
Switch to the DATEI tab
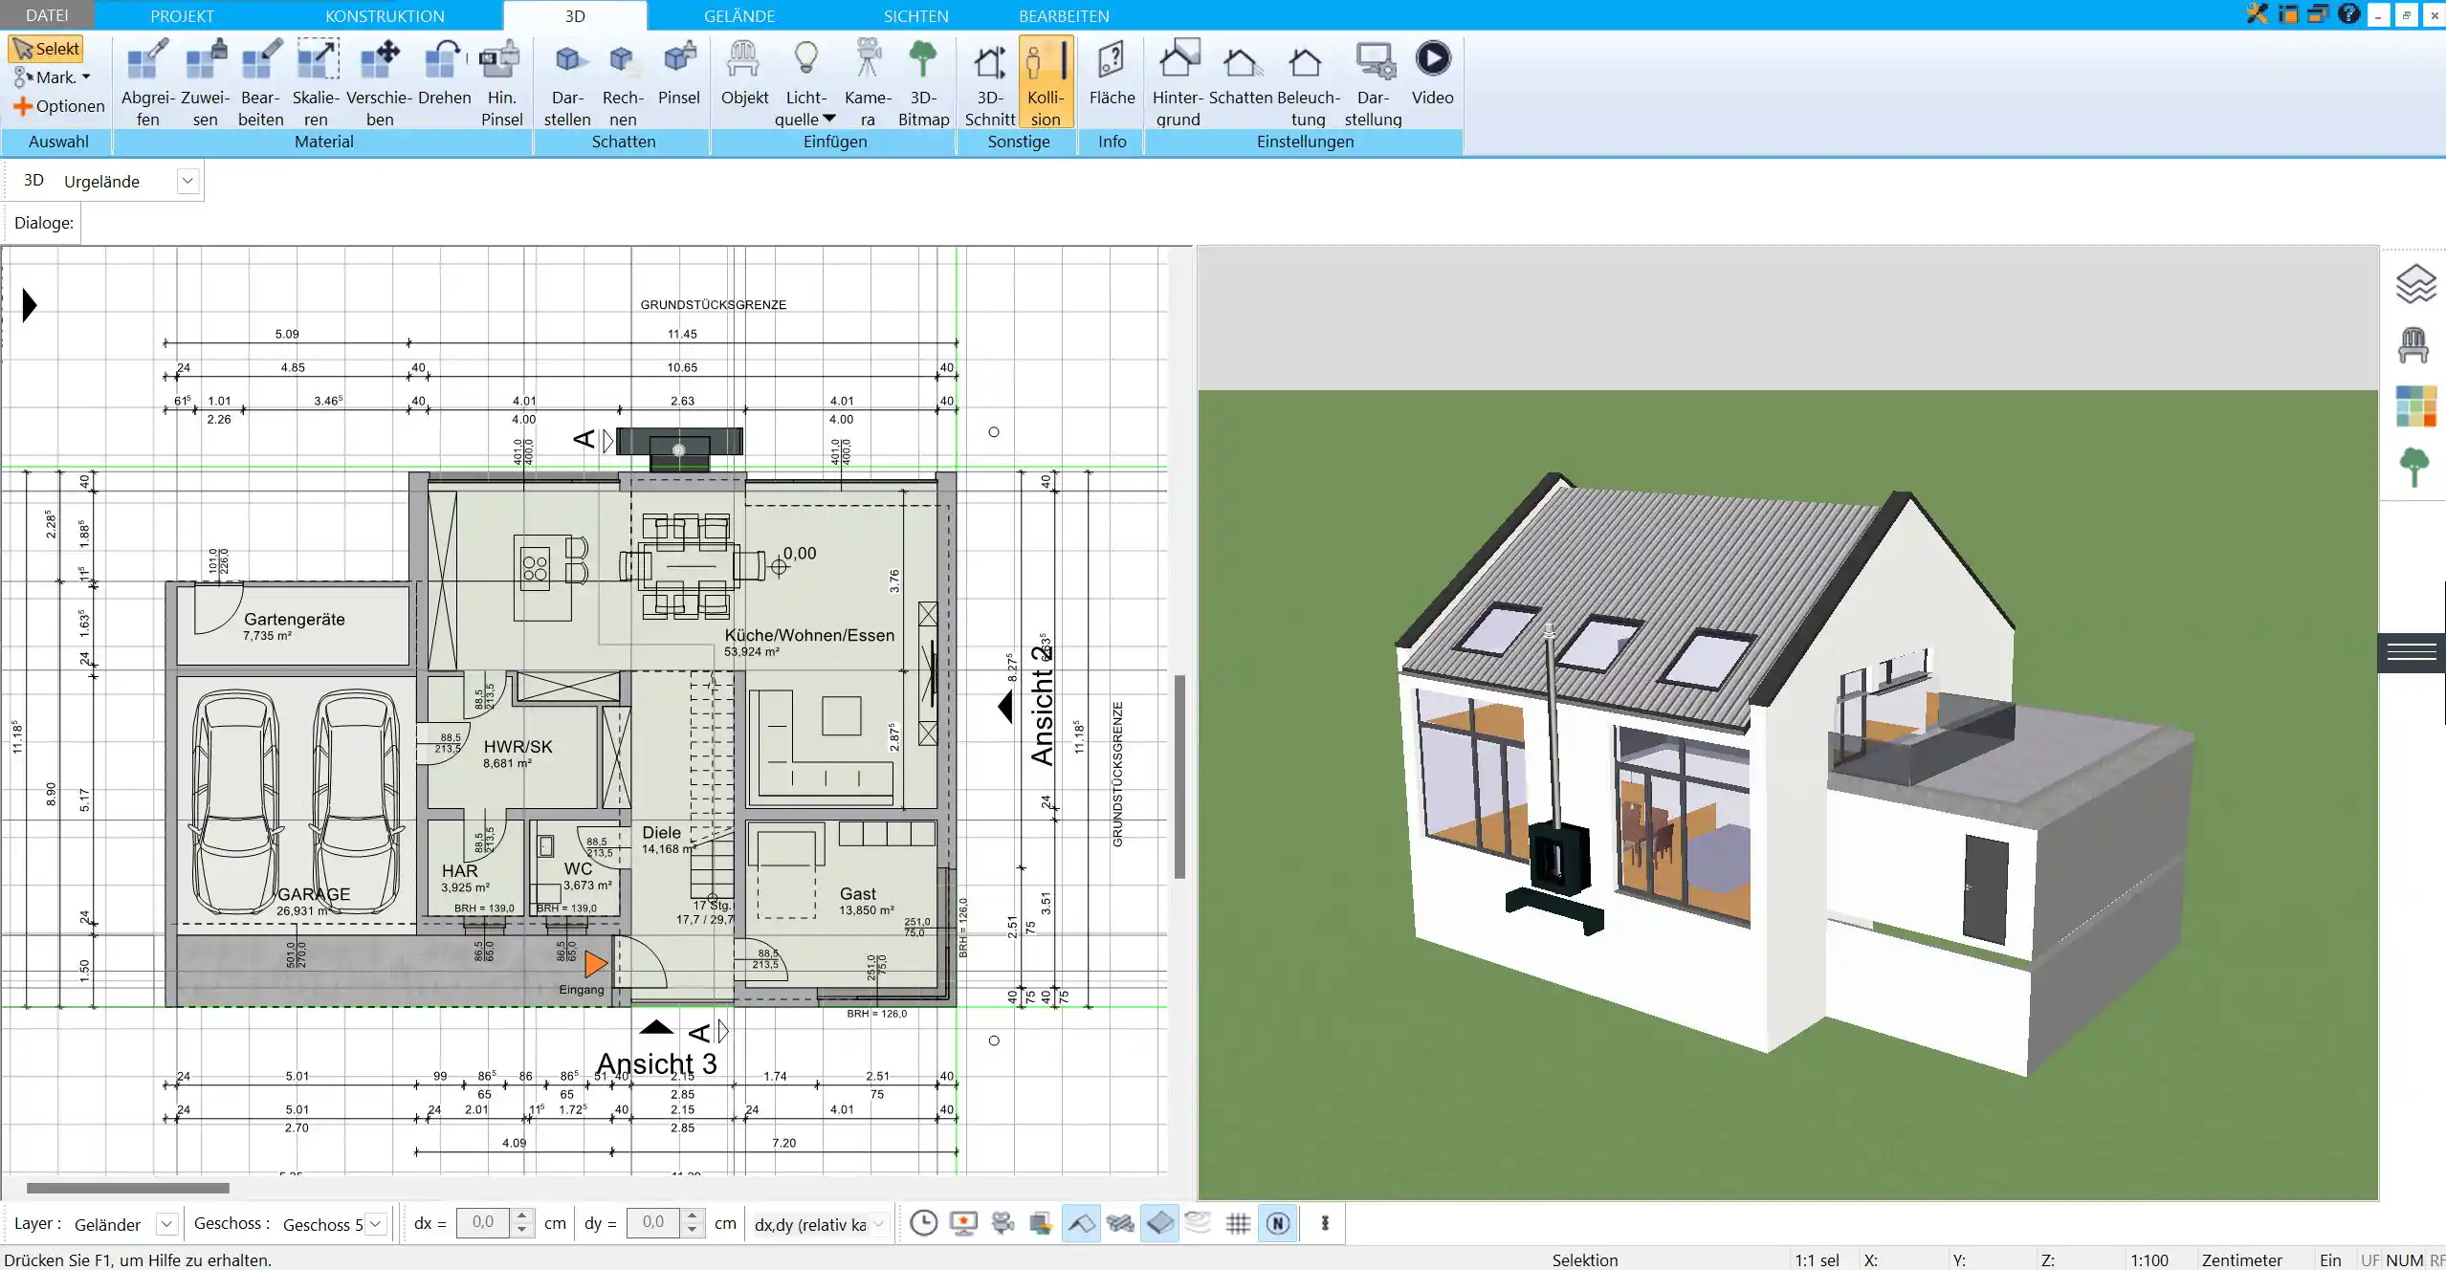(47, 15)
